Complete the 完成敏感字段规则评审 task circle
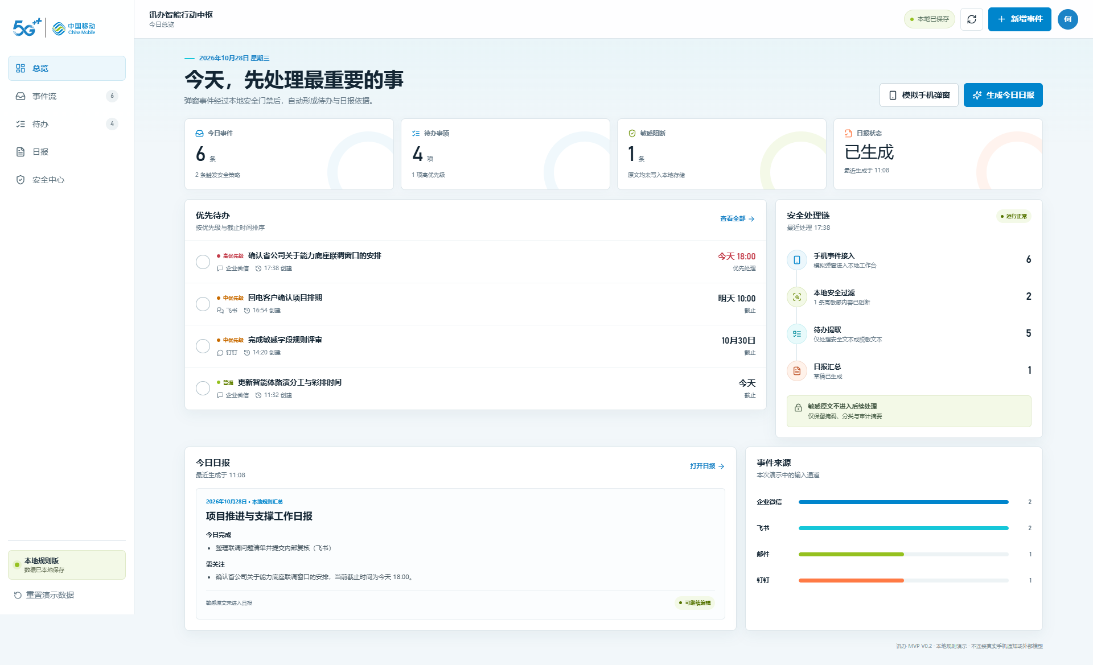1093x665 pixels. coord(203,346)
